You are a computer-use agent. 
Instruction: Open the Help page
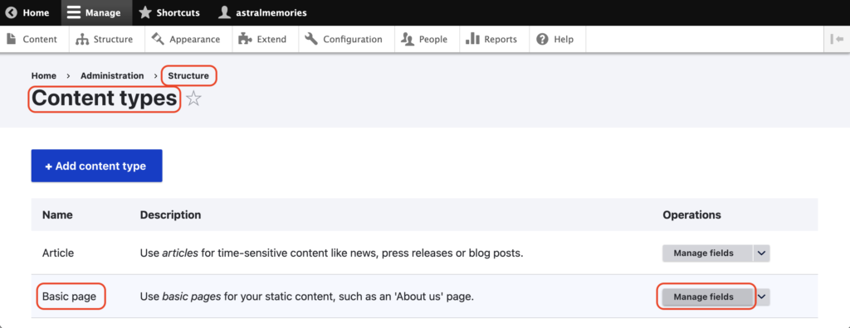click(x=555, y=39)
